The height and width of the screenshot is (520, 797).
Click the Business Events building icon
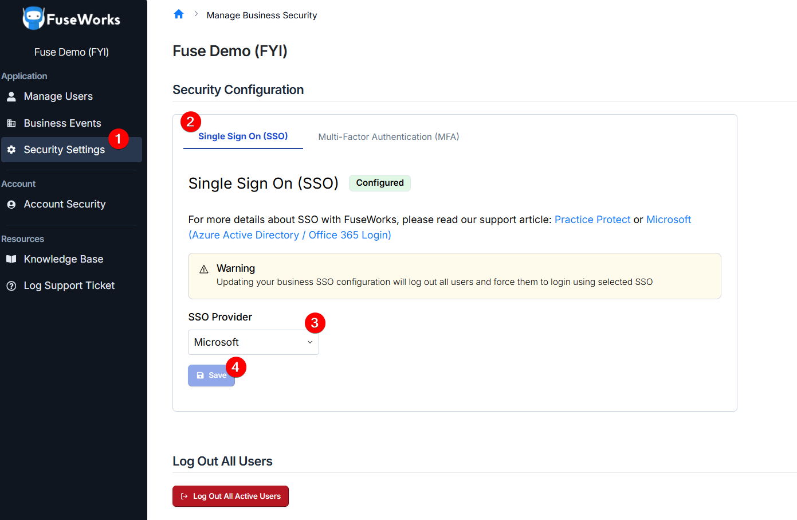click(11, 123)
